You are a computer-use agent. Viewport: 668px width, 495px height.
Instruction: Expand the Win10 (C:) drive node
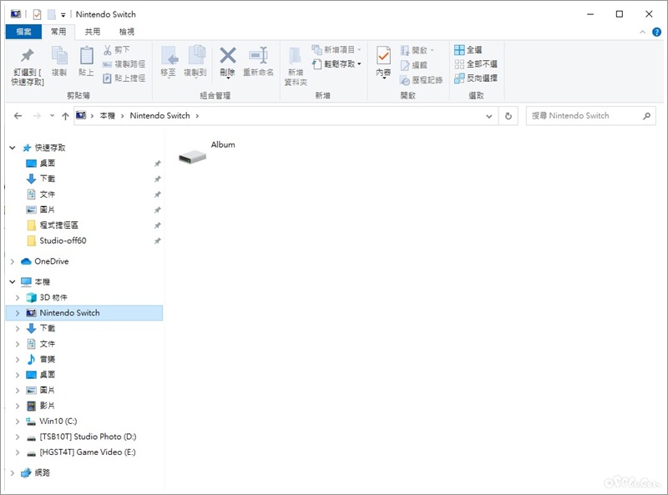pos(18,422)
